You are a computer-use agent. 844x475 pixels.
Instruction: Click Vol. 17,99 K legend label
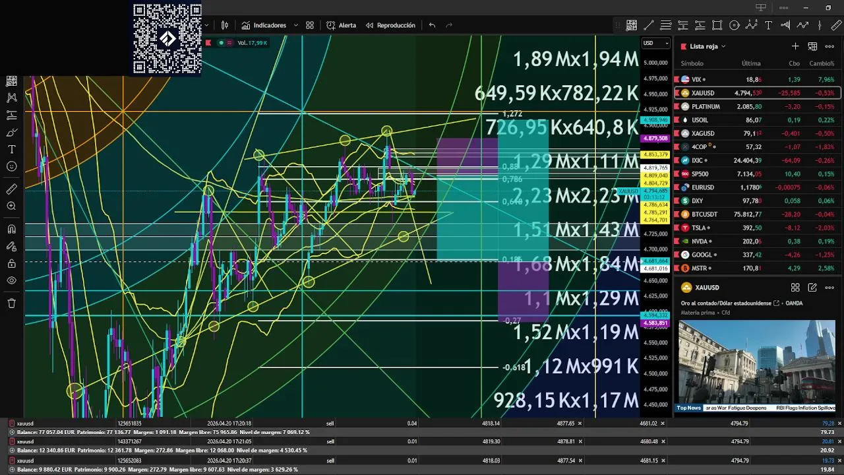point(252,43)
